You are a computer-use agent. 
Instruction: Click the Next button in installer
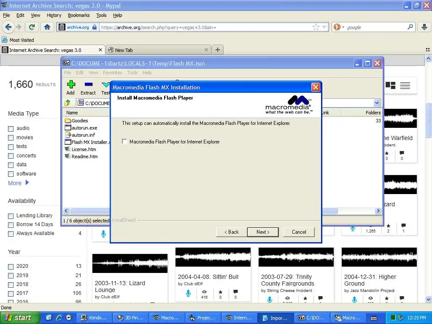pyautogui.click(x=263, y=232)
